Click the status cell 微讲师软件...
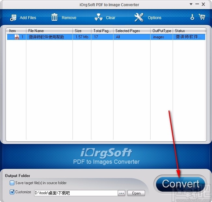Screen dimensions: 212x202 point(188,37)
